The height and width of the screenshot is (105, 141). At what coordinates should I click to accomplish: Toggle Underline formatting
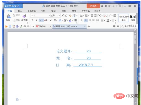click(41, 20)
